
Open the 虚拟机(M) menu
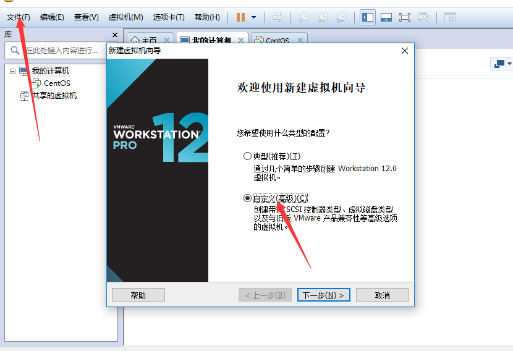(126, 17)
